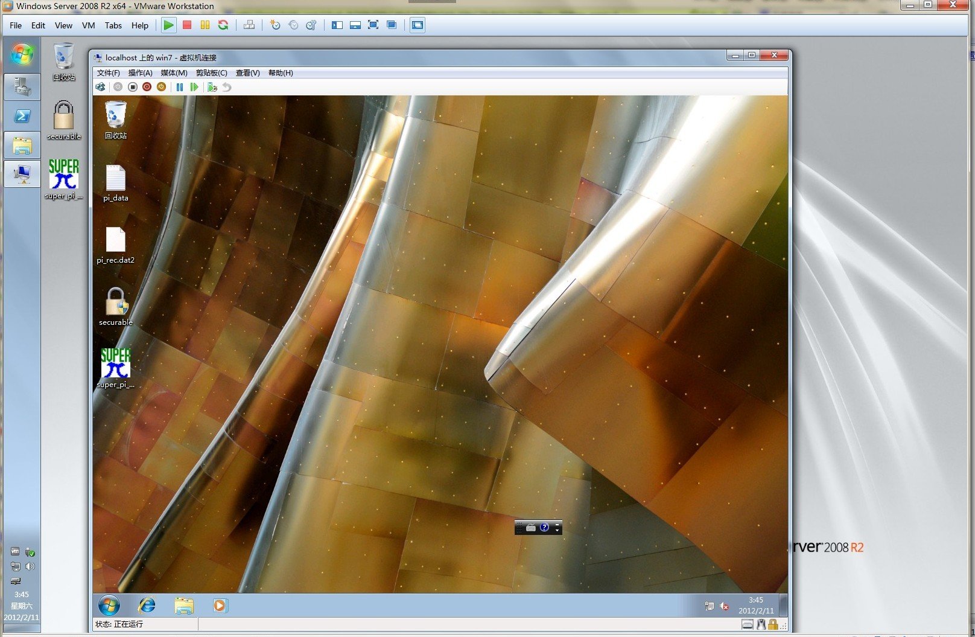Open the VMware File menu
This screenshot has height=637, width=975.
[16, 25]
